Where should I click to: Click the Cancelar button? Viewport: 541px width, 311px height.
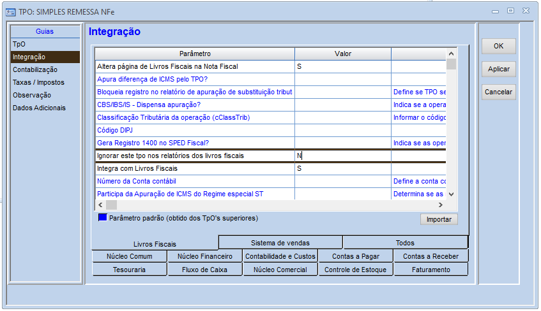(499, 92)
